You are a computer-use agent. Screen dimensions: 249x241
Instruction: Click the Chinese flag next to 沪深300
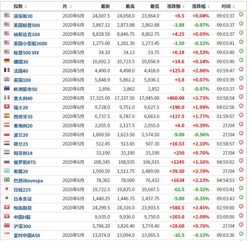tap(7, 225)
